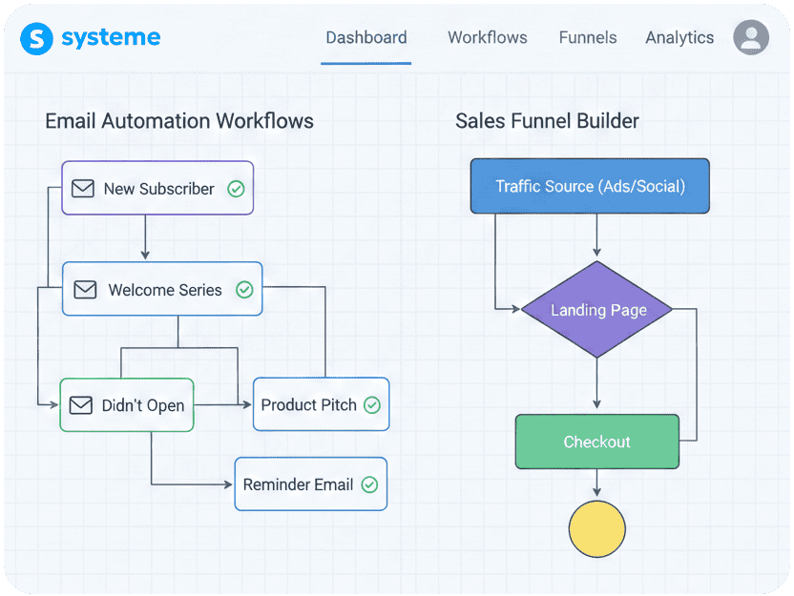Click the New Subscriber envelope icon

pos(84,189)
